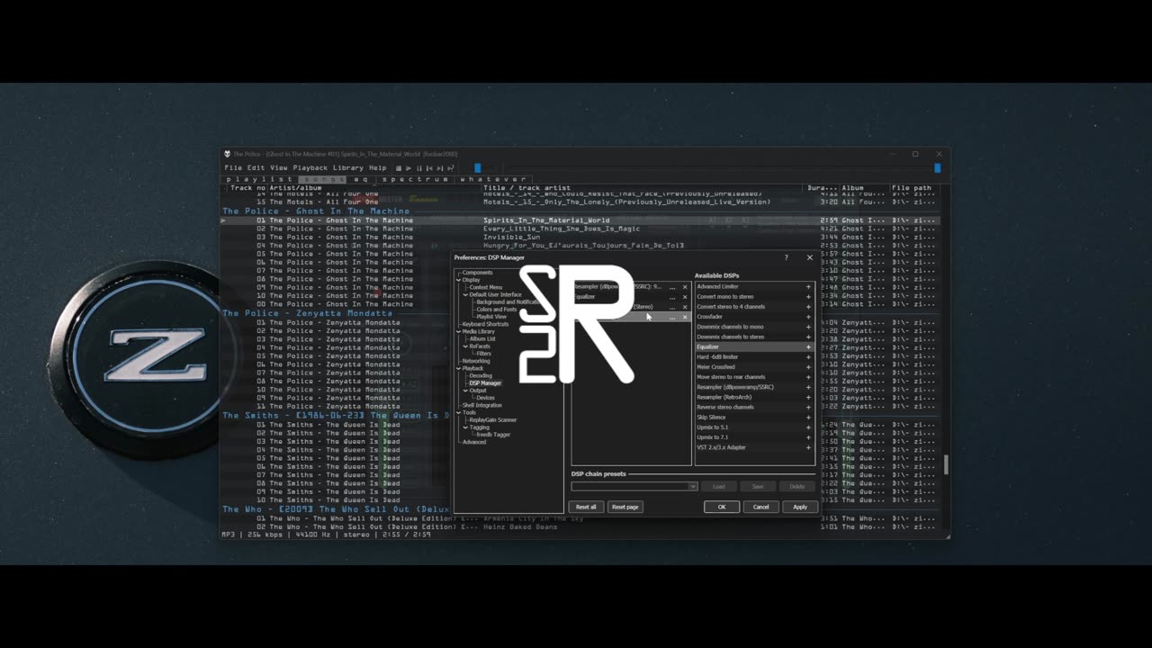Click the Reset all button

586,507
